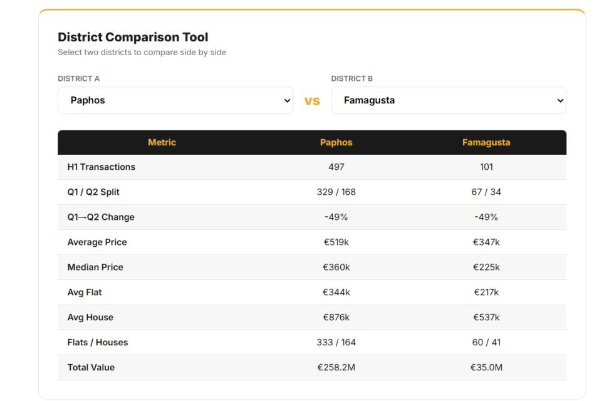The image size is (614, 401).
Task: Click the Total Value row label
Action: coord(91,367)
